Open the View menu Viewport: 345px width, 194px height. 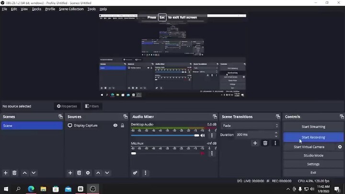point(24,9)
